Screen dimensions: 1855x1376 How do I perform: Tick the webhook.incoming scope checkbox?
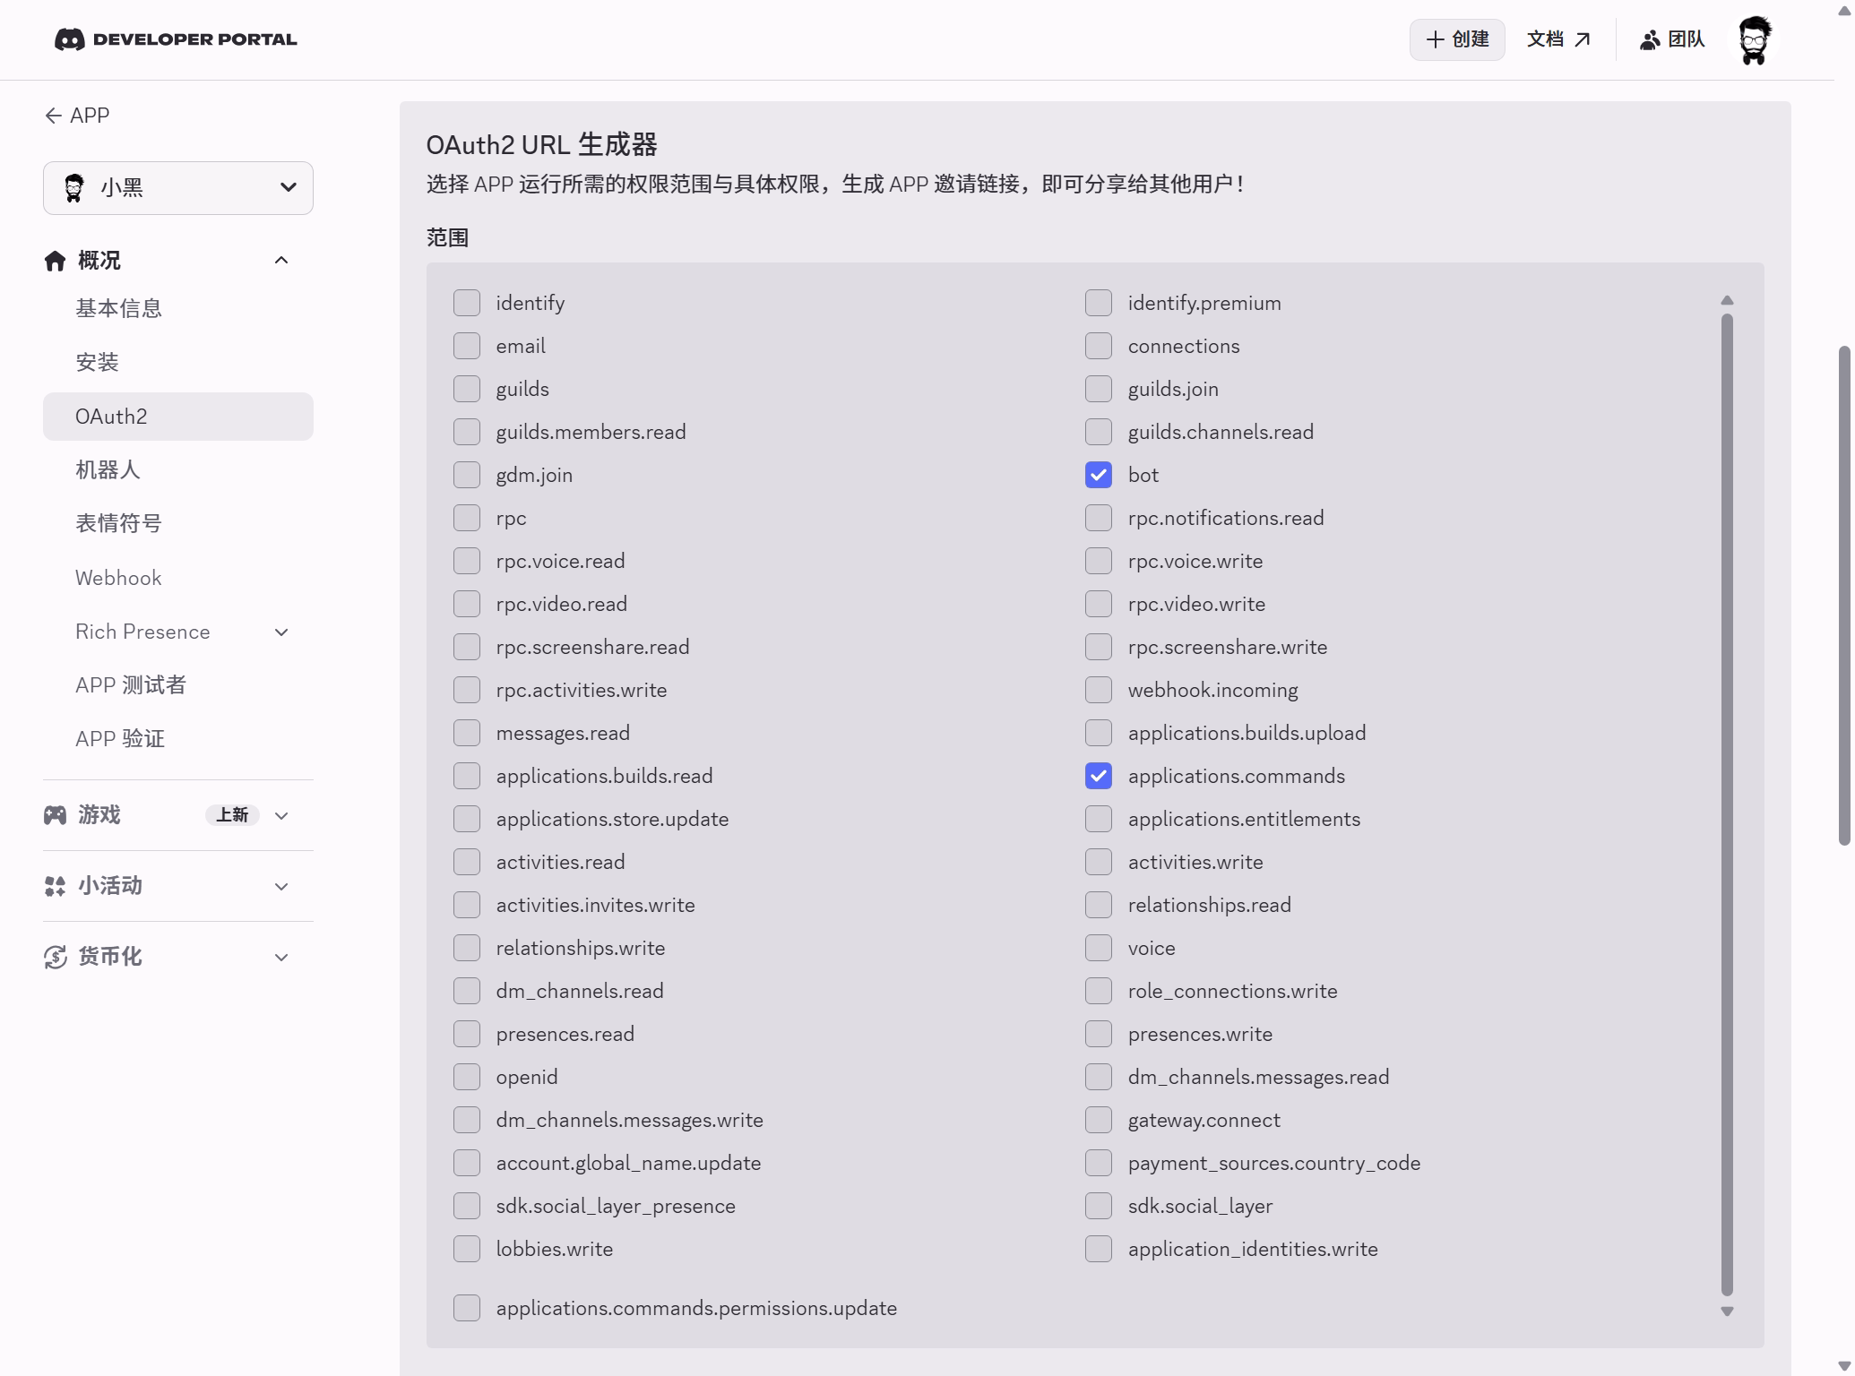click(x=1098, y=690)
